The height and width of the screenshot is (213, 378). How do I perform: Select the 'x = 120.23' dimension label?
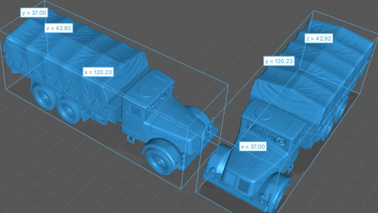tap(98, 72)
